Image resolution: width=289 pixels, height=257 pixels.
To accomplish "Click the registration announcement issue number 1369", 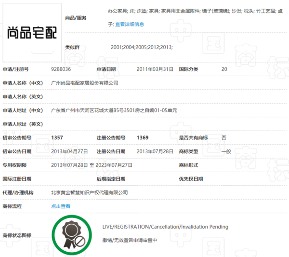I will (143, 137).
